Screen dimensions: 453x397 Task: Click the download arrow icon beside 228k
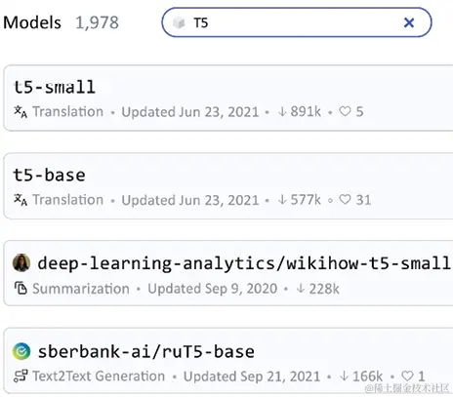301,289
